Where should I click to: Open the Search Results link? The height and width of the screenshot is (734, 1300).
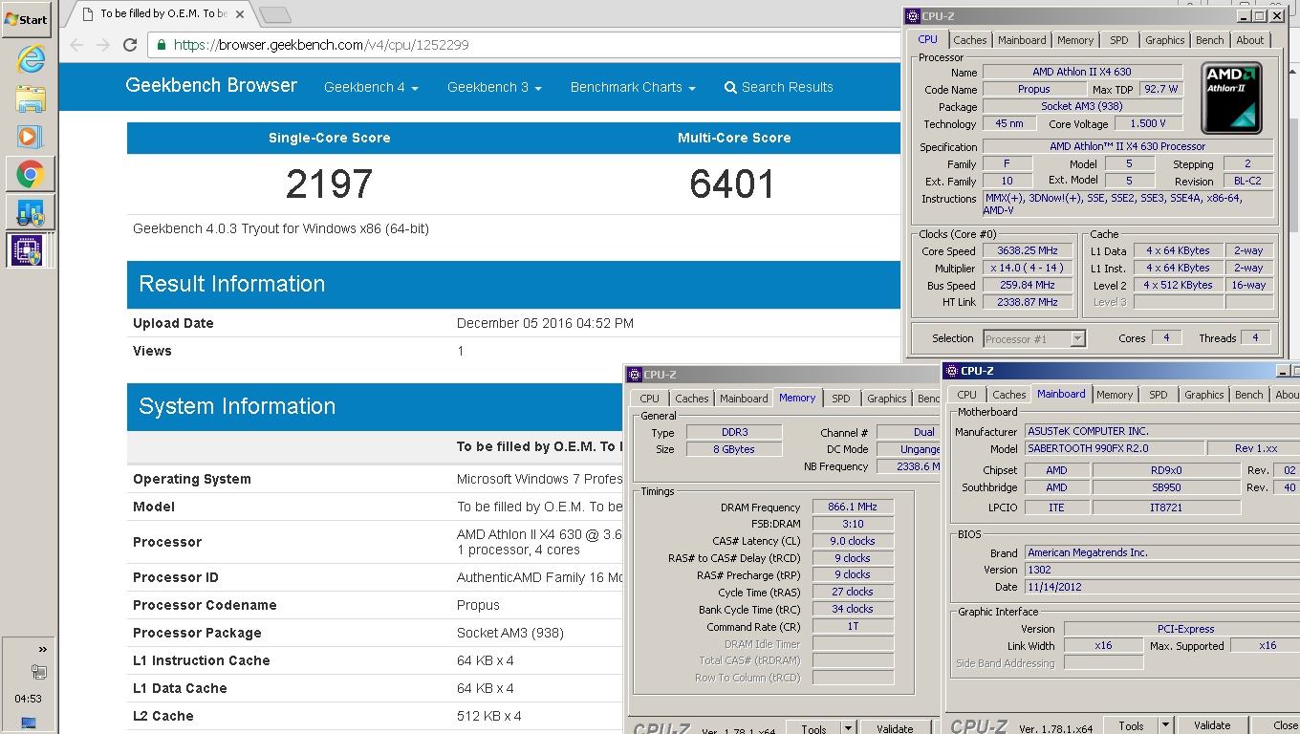tap(778, 87)
